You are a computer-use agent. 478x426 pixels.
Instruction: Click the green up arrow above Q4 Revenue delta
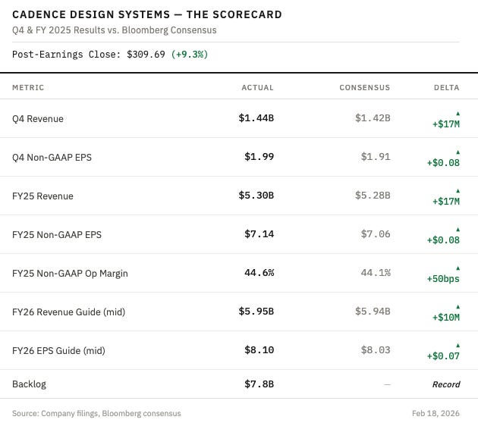[458, 113]
